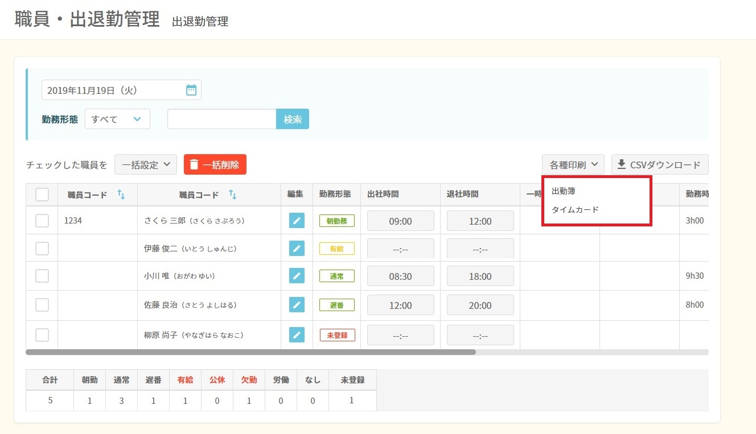The image size is (756, 434).
Task: Click the horizontal table scrollbar
Action: pos(250,352)
